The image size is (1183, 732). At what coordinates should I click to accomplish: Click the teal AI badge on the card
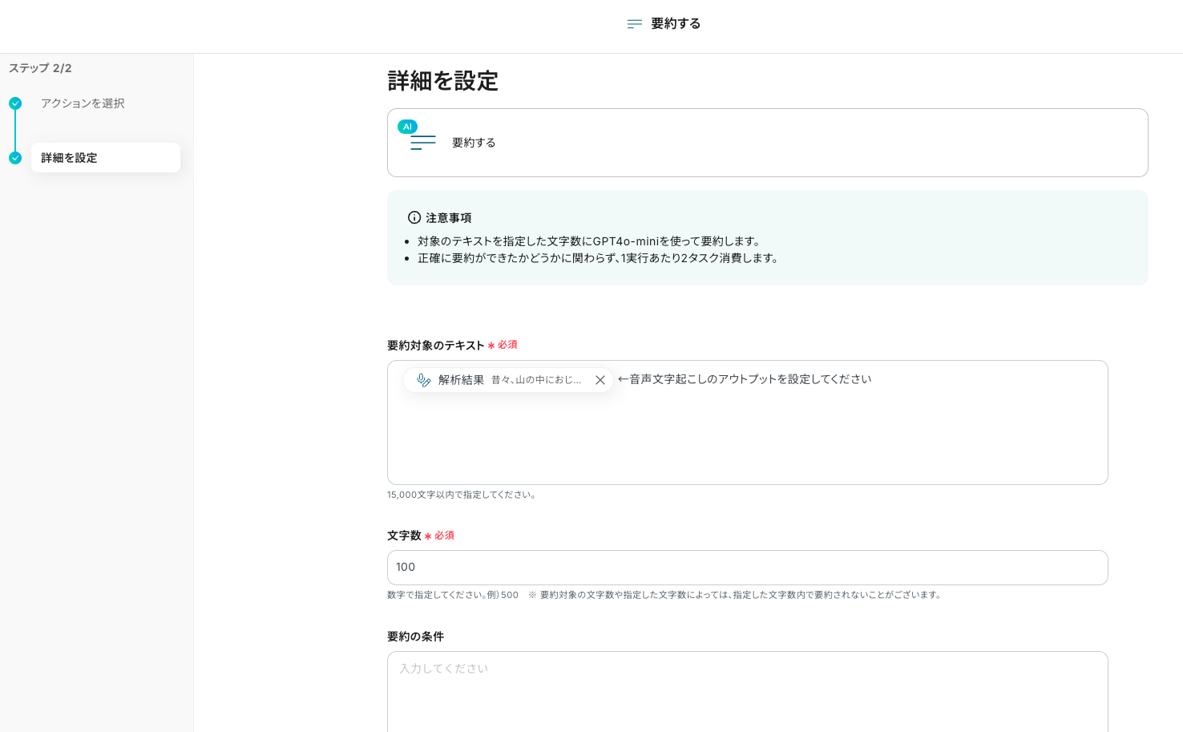[407, 127]
